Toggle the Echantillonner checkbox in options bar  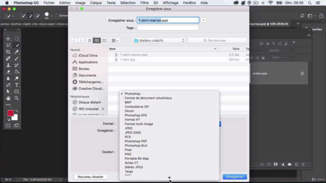click(57, 16)
